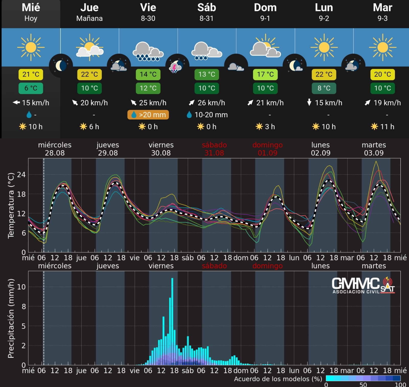Image resolution: width=409 pixels, height=387 pixels.
Task: Click Friday's 12 °C low temperature badge
Action: 148,88
